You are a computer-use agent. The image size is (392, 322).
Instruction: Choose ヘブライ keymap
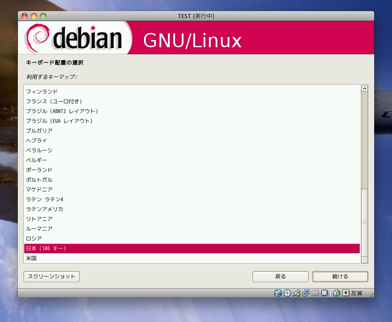tap(192, 140)
